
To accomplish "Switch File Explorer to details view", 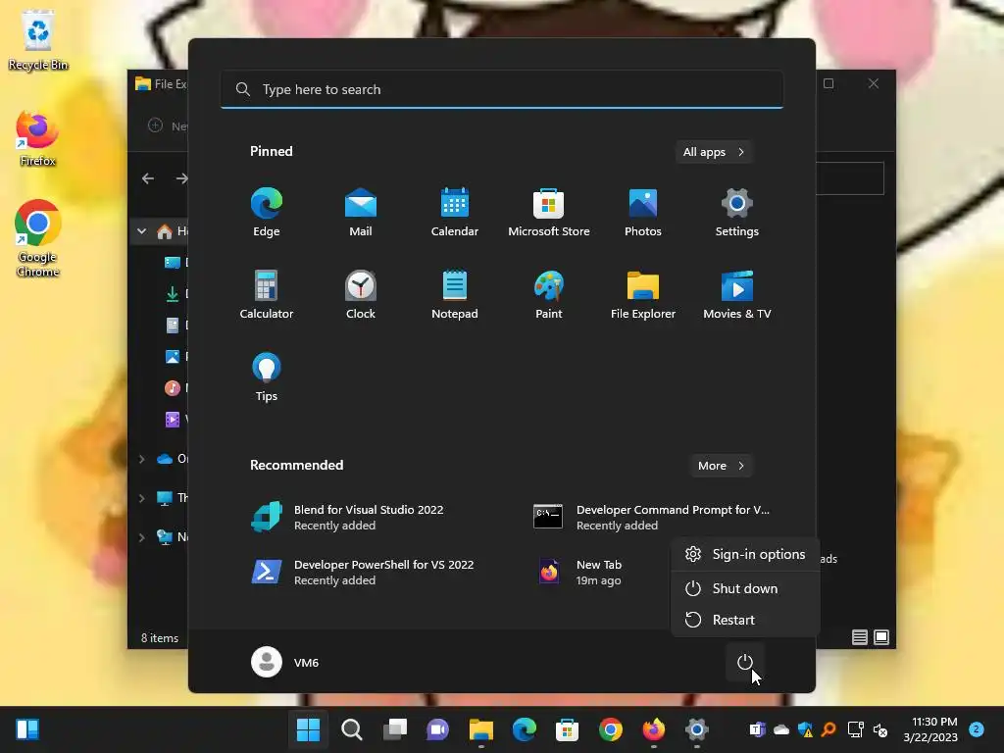I will tap(859, 637).
